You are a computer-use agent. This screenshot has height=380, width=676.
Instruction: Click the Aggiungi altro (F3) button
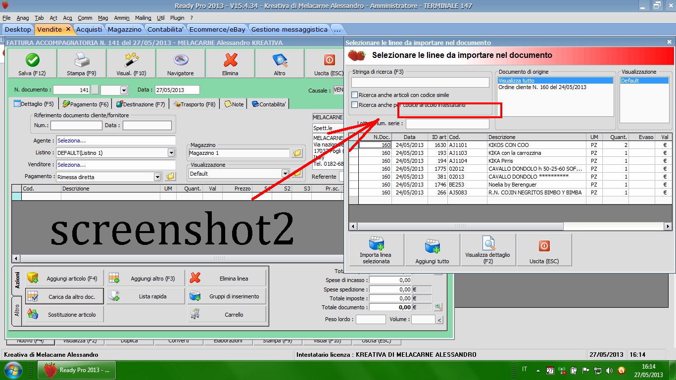pyautogui.click(x=145, y=279)
